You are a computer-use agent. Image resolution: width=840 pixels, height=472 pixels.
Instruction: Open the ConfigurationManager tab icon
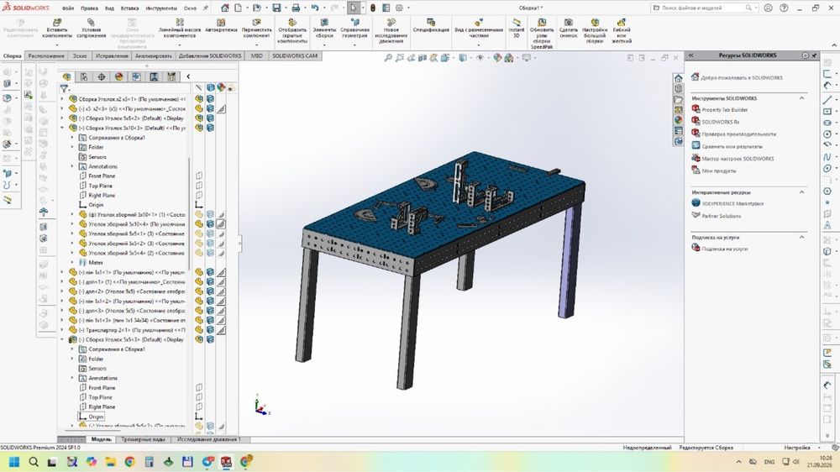click(83, 76)
